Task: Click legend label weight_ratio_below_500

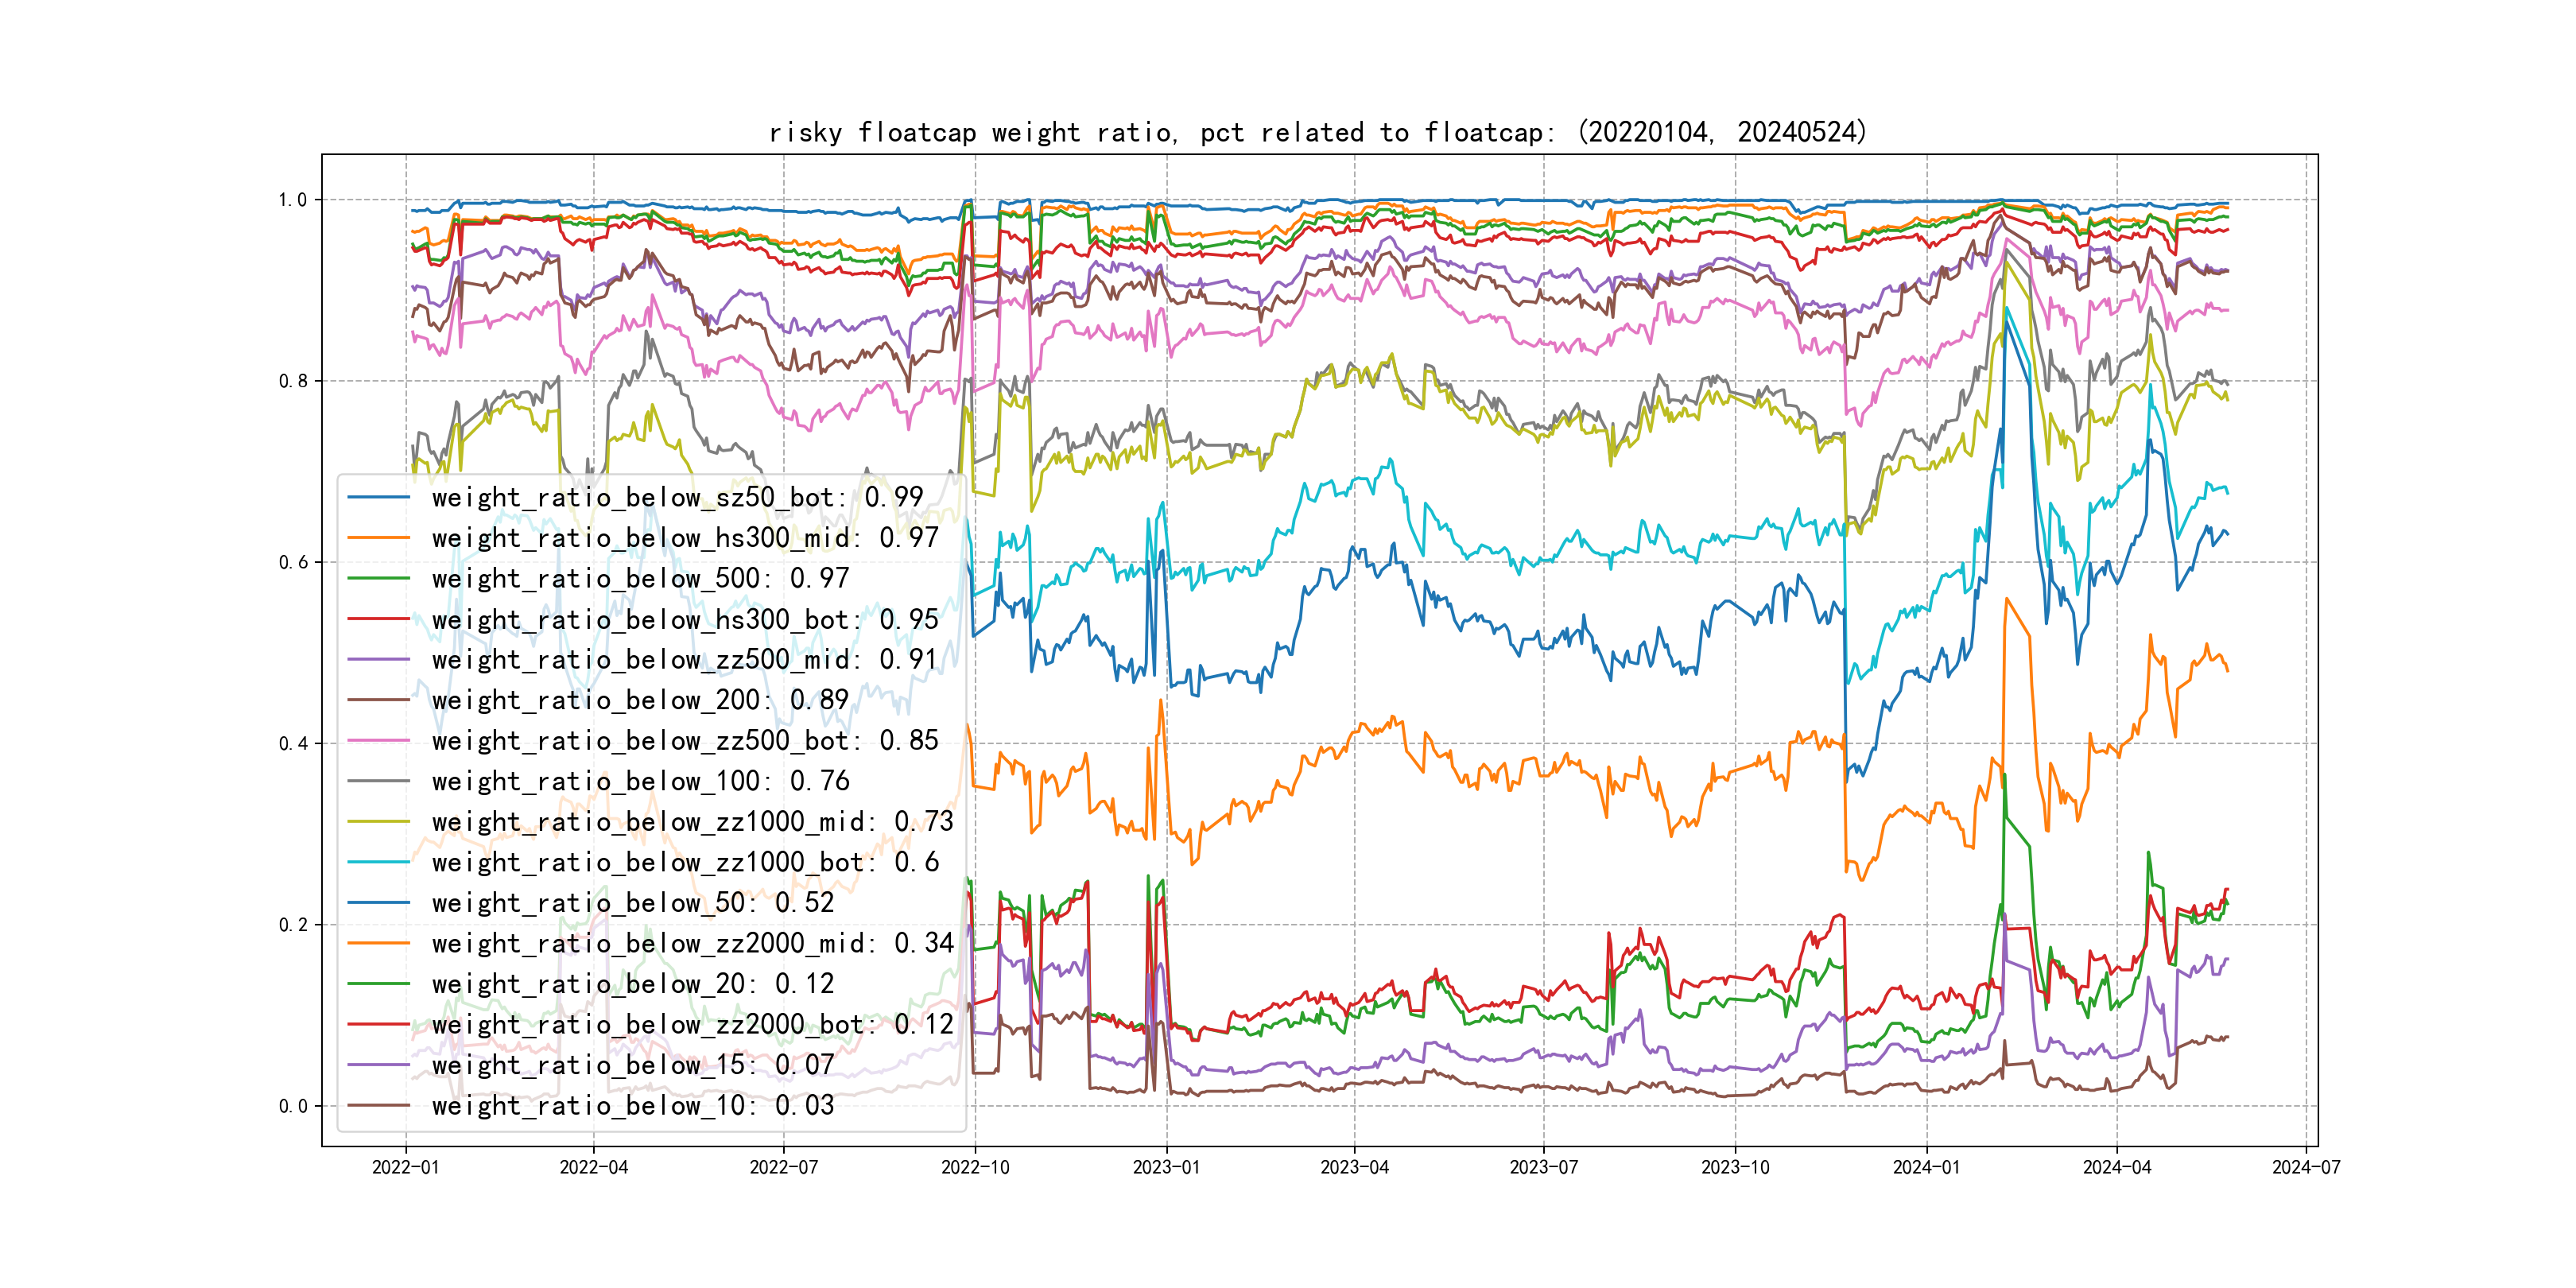Action: (x=640, y=578)
